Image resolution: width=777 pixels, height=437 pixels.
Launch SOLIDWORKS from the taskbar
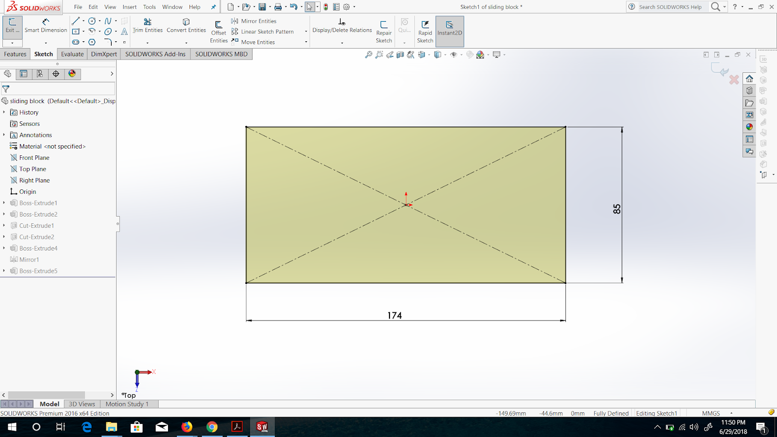262,427
